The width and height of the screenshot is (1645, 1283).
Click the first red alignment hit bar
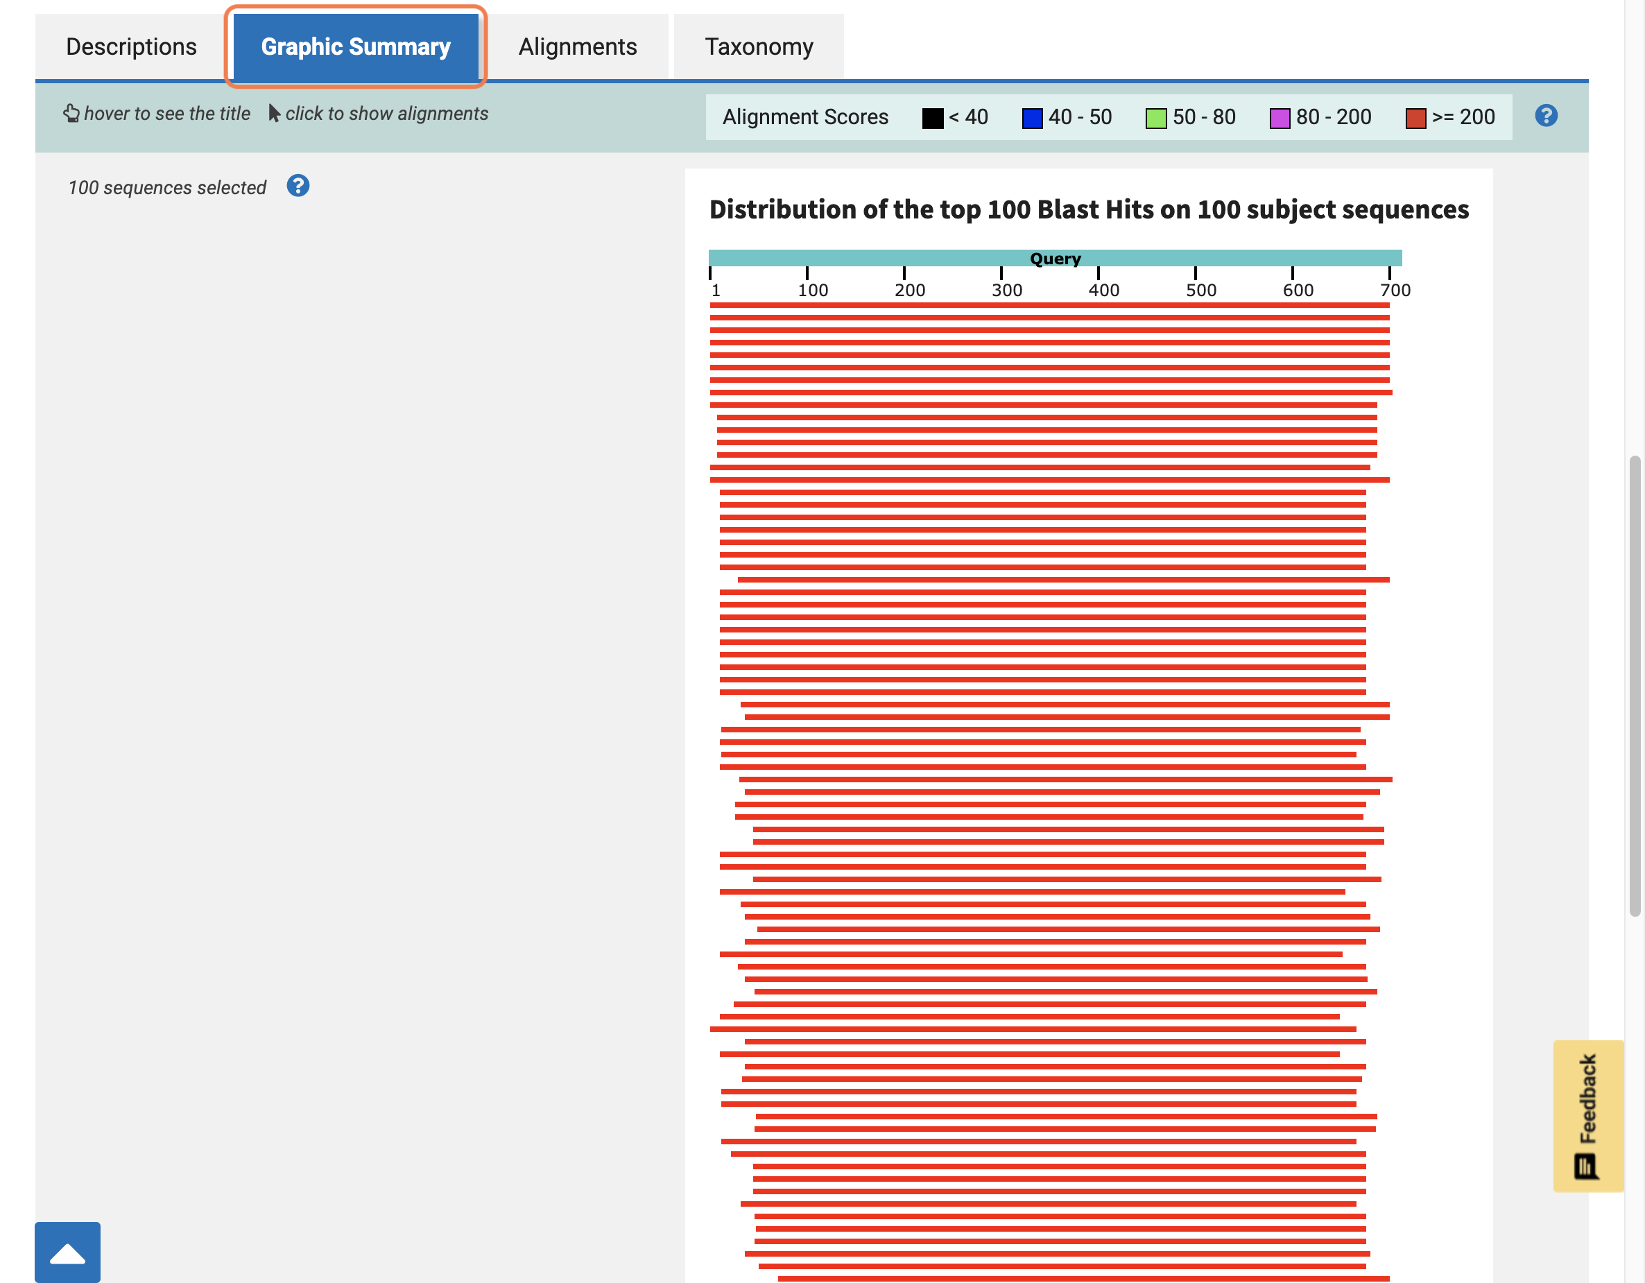pos(1049,305)
